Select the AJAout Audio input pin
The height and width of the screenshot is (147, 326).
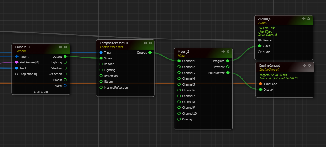tap(260, 52)
